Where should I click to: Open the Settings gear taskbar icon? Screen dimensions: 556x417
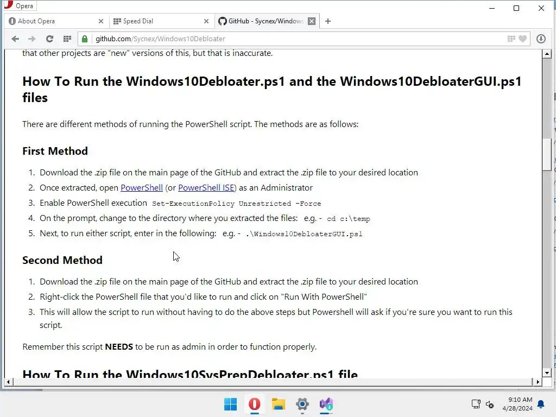302,404
